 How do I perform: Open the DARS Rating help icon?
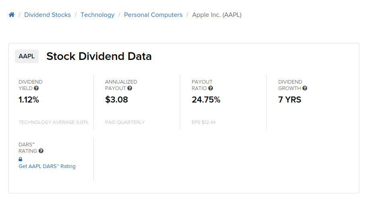(x=41, y=151)
